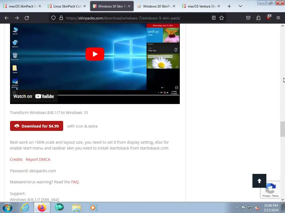Viewport: 285px width, 213px height.
Task: Switch to macOS Ventura Skin tab
Action: tap(201, 6)
